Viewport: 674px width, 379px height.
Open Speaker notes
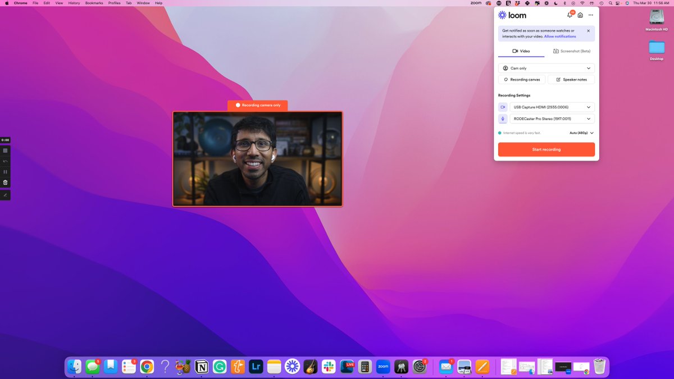tap(571, 80)
